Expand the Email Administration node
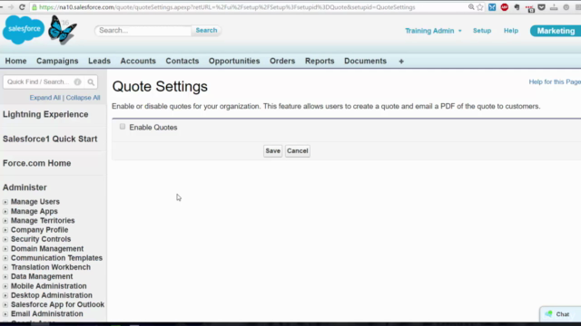581x326 pixels. click(x=5, y=314)
